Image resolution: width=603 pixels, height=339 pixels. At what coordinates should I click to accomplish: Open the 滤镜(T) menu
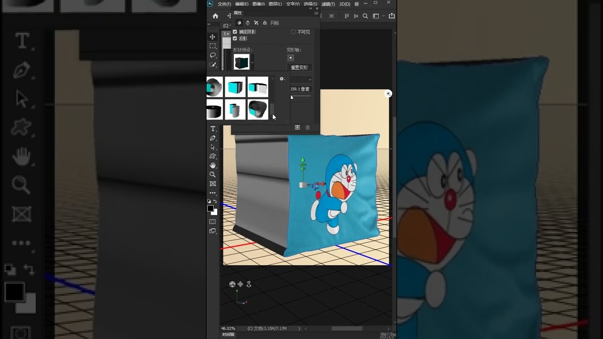tap(328, 4)
